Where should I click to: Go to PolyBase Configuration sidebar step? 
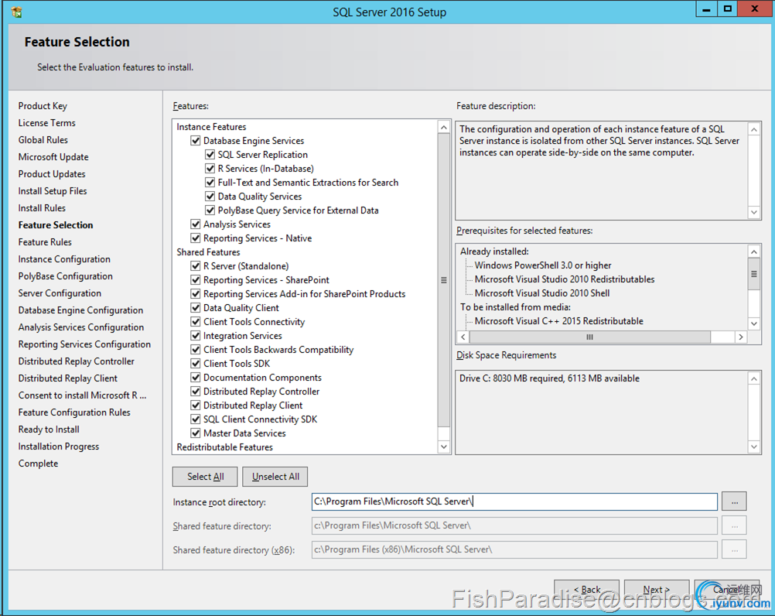pyautogui.click(x=65, y=275)
